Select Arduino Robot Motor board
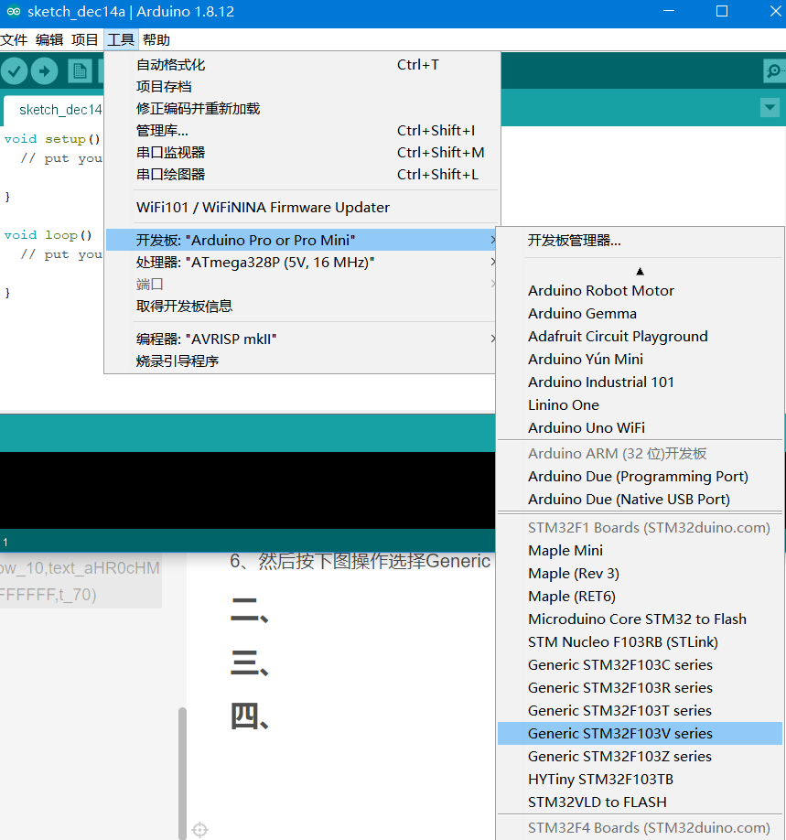 (641, 291)
